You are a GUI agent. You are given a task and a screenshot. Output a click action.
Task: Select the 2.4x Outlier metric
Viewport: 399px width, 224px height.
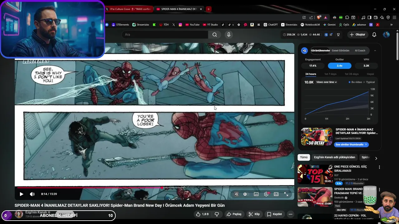339,66
